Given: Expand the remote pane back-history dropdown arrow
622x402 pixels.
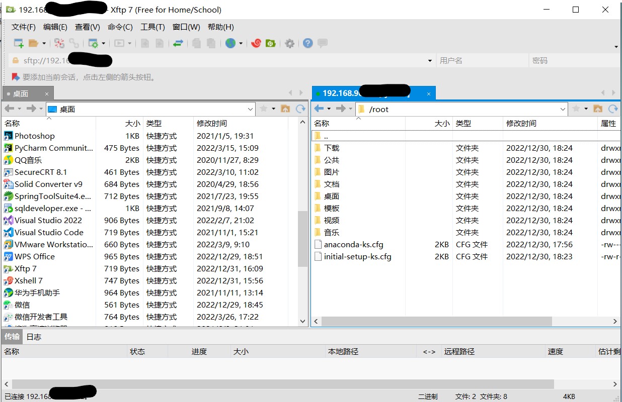Looking at the screenshot, I should click(x=329, y=109).
